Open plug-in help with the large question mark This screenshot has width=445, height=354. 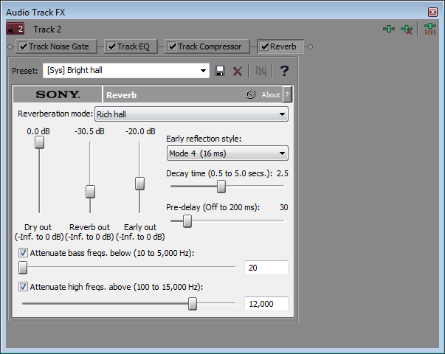(x=284, y=71)
